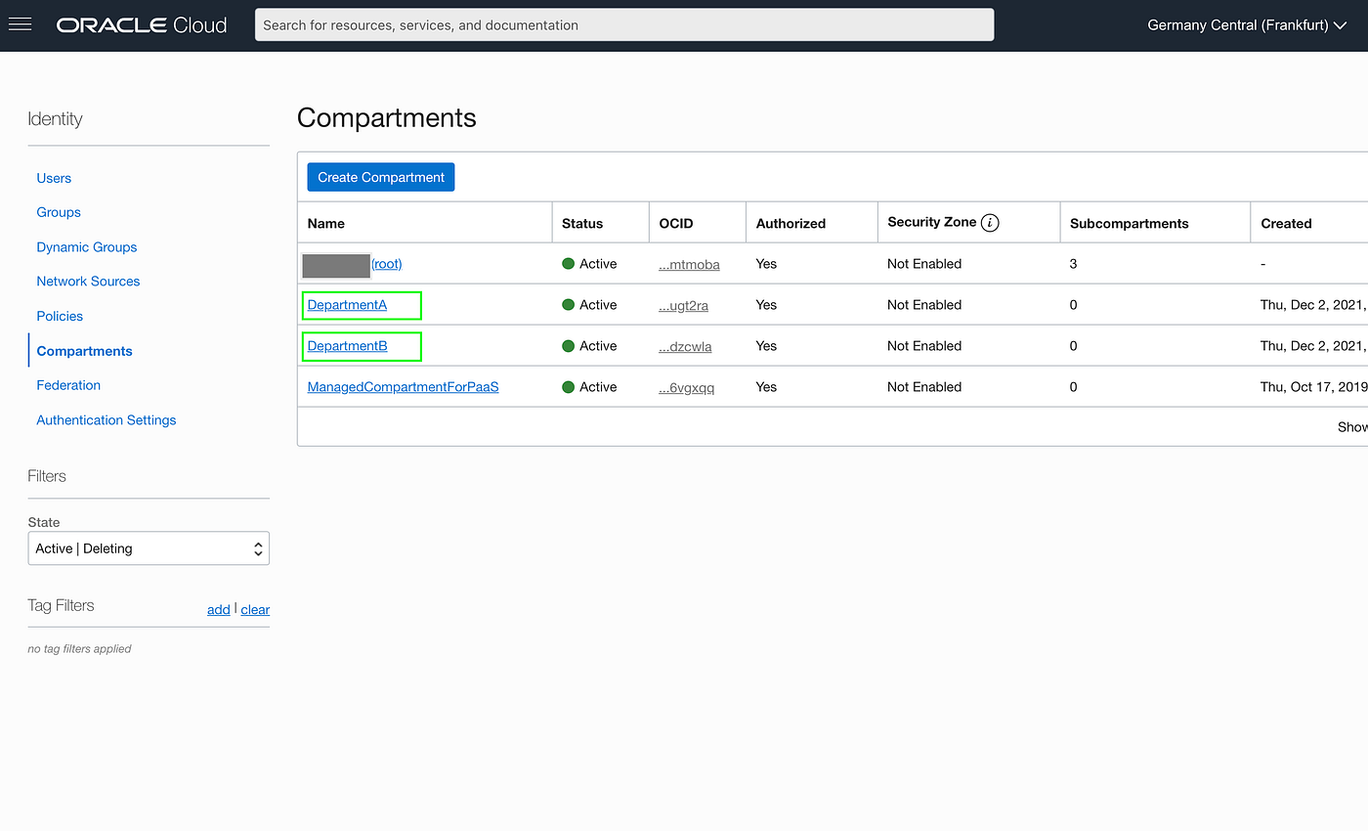Select Network Sources in the sidebar
Screen dimensions: 1368x831
tap(88, 281)
